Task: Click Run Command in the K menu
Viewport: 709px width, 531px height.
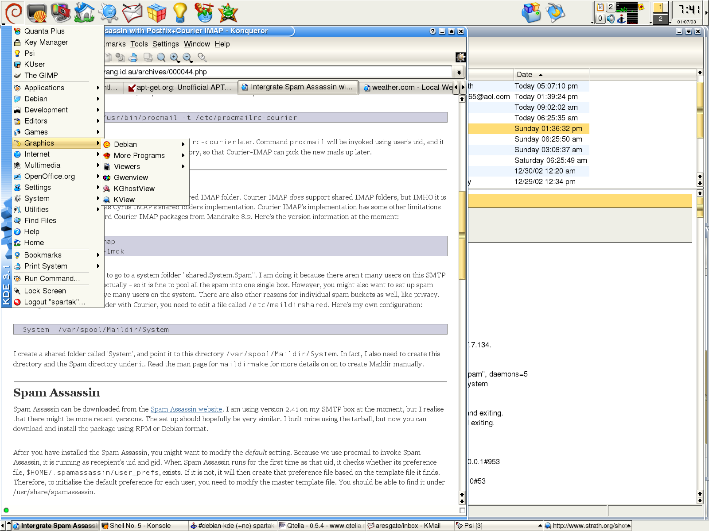Action: tap(58, 278)
